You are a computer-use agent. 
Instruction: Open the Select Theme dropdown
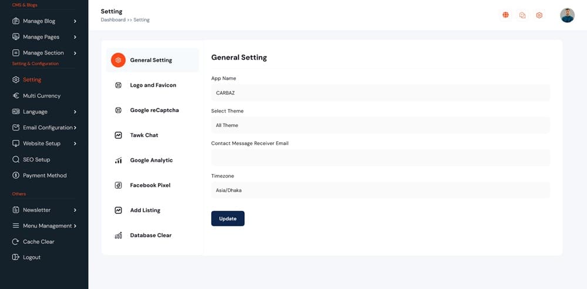pyautogui.click(x=380, y=125)
